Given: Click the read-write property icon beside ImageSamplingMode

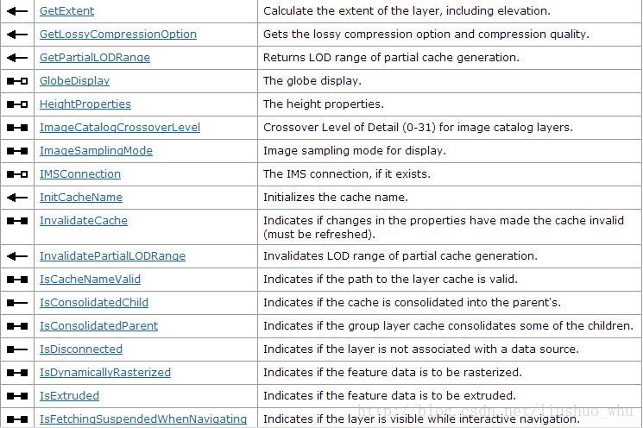Looking at the screenshot, I should 17,151.
